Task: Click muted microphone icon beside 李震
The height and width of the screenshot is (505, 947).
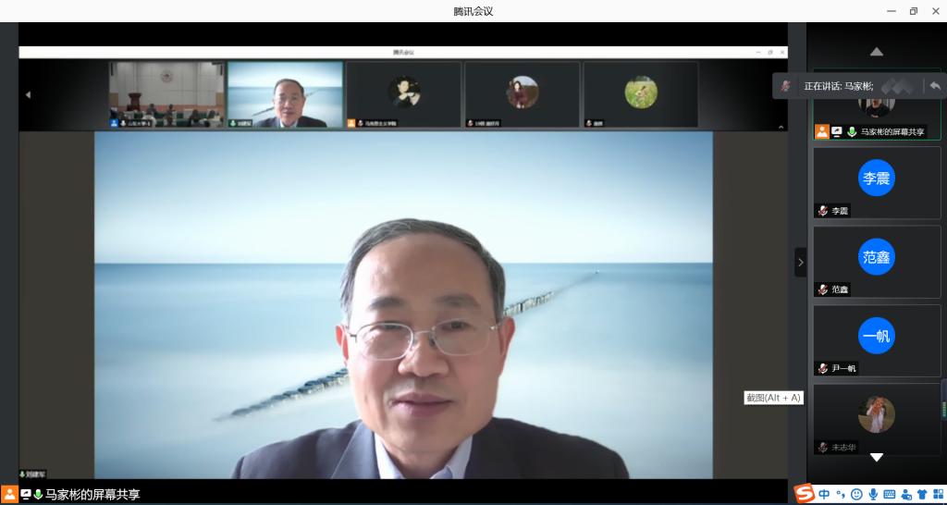Action: point(822,211)
